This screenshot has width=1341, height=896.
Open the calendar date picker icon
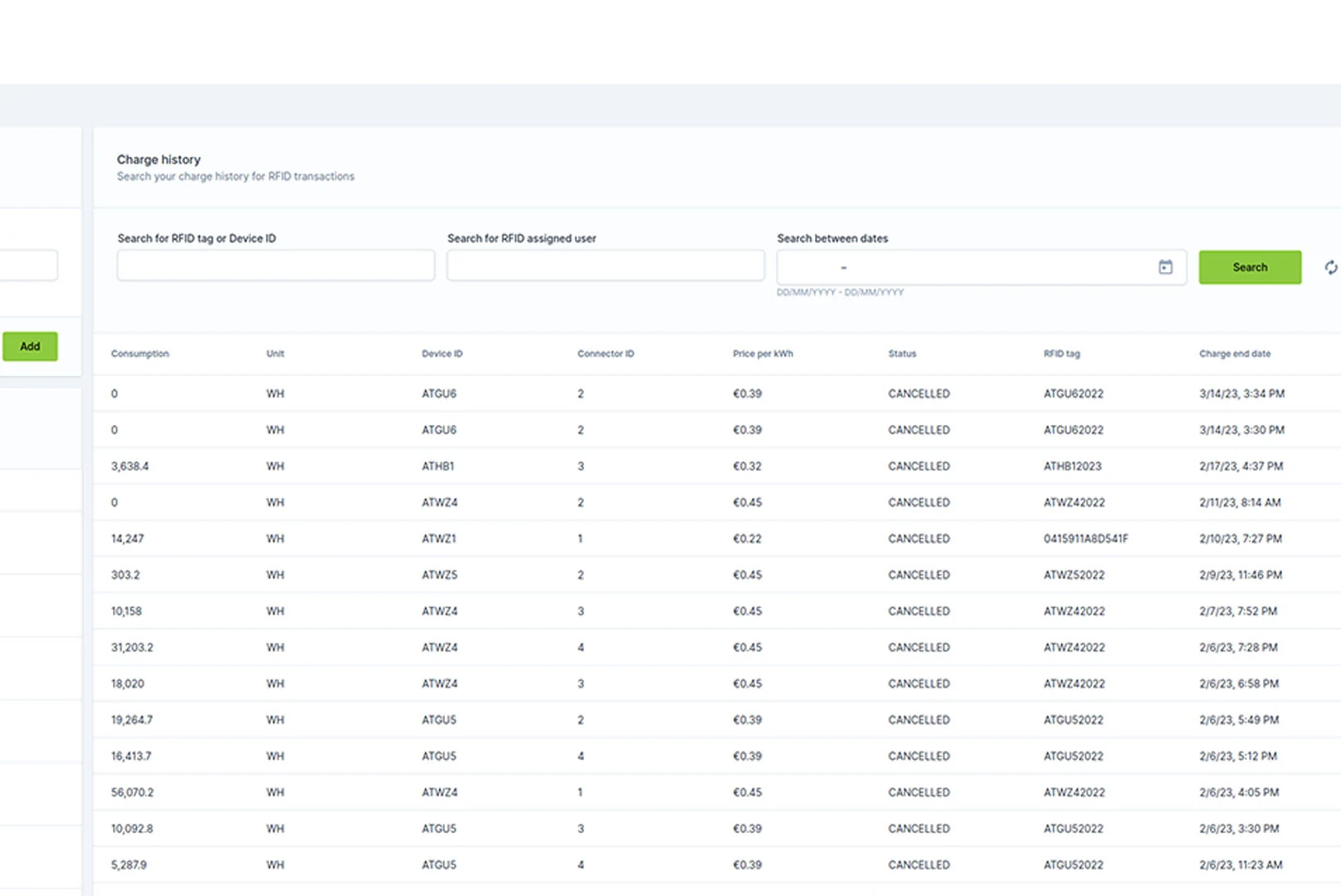(1165, 267)
